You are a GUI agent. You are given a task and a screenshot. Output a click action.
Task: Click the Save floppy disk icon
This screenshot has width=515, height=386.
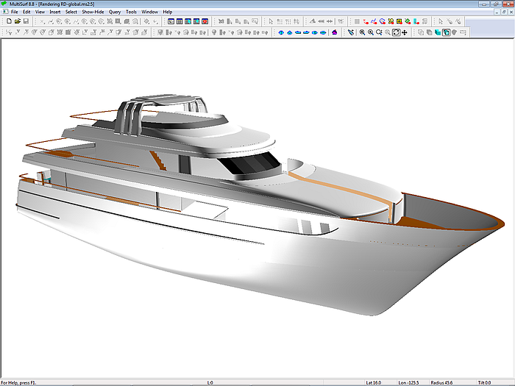coord(26,22)
